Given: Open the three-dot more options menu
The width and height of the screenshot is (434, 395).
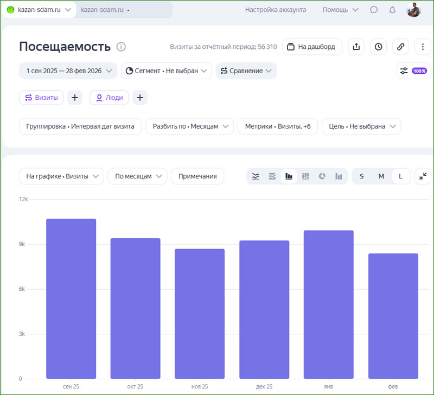Looking at the screenshot, I should [423, 47].
